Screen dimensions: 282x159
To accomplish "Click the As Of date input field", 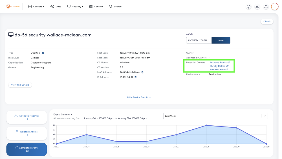I will coord(199,40).
